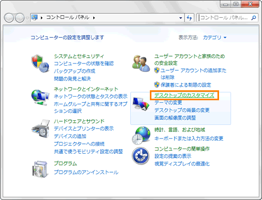262x200 pixels.
Task: Open バックアップの作成 link
Action: tap(74, 71)
